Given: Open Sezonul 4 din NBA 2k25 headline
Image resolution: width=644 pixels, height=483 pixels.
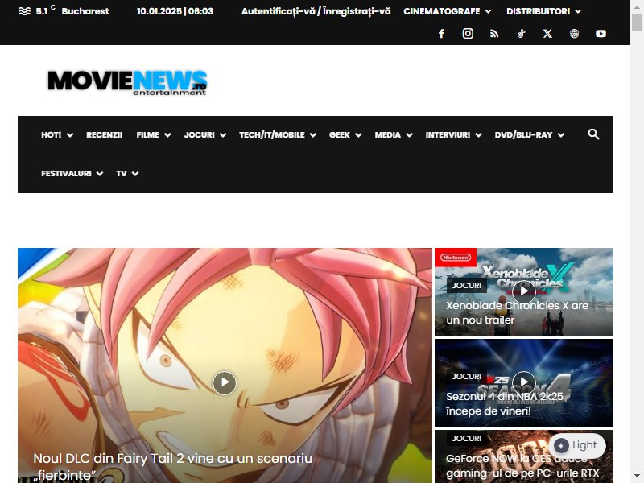Looking at the screenshot, I should tap(505, 404).
